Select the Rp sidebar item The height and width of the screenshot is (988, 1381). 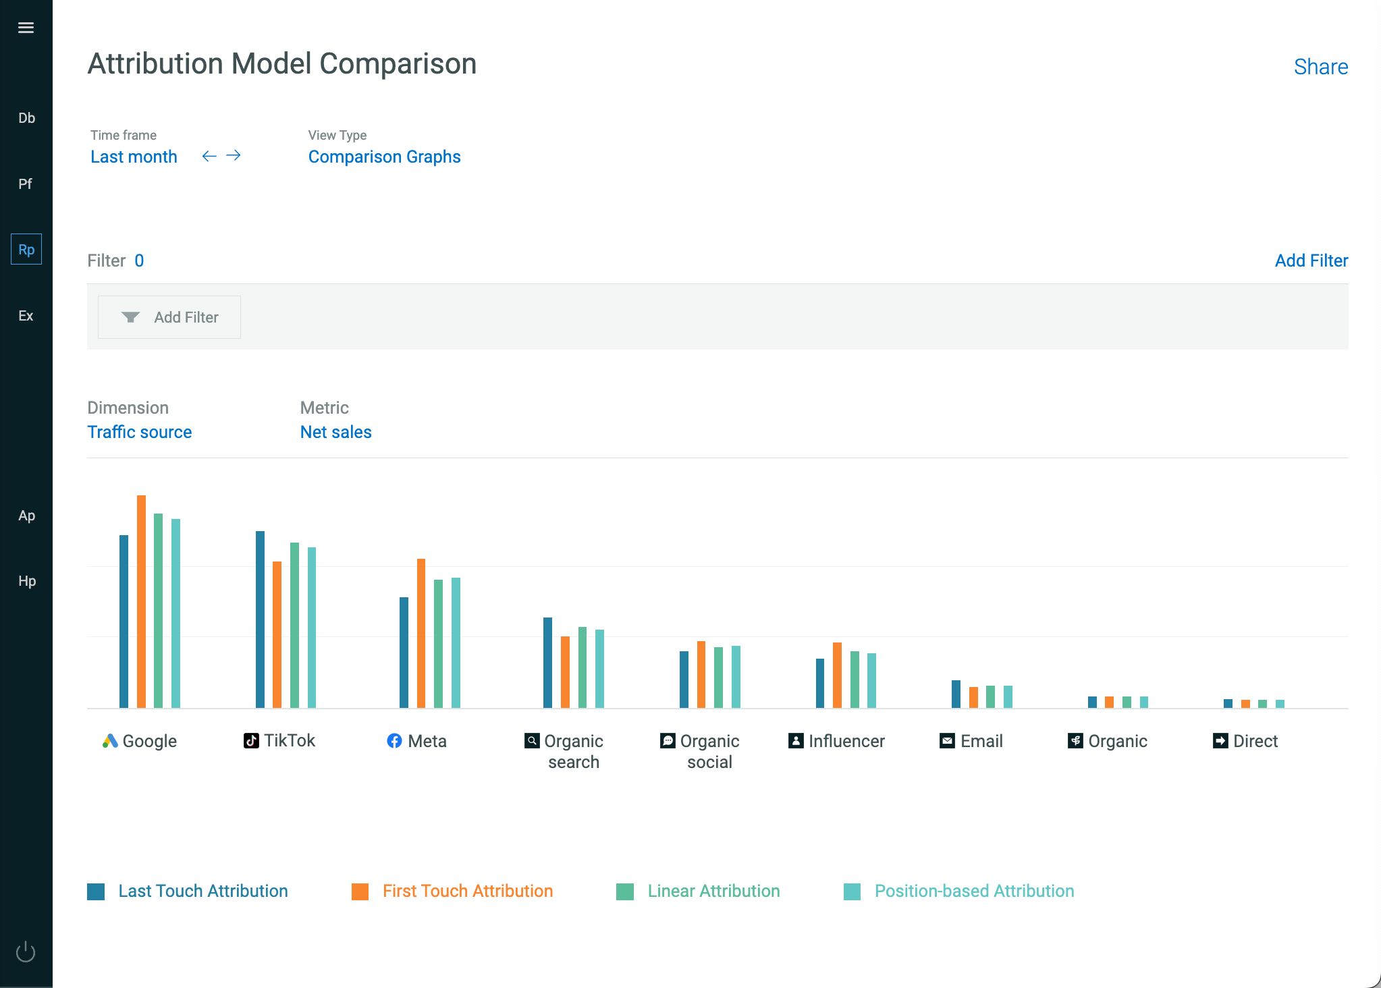click(x=26, y=249)
